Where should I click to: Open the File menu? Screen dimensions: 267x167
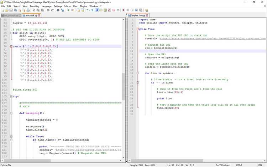click(3, 6)
